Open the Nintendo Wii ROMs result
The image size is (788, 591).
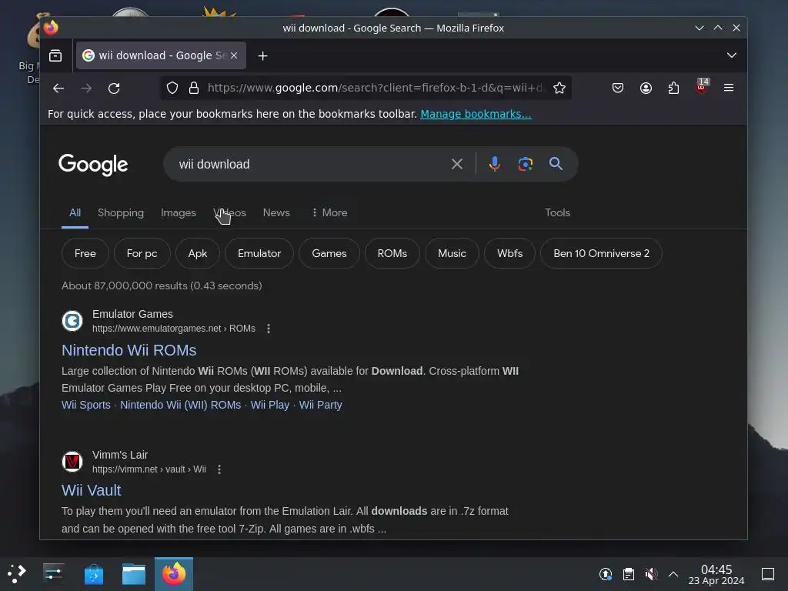click(x=129, y=350)
